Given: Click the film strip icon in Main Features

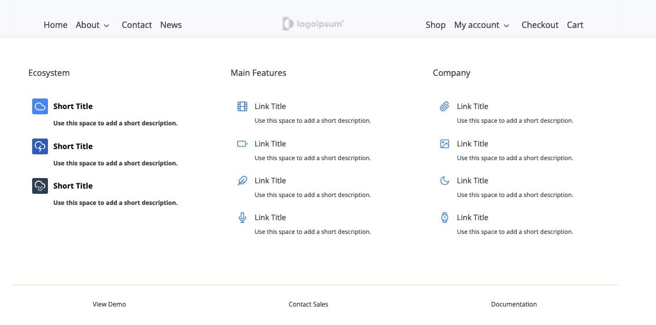Looking at the screenshot, I should point(242,106).
